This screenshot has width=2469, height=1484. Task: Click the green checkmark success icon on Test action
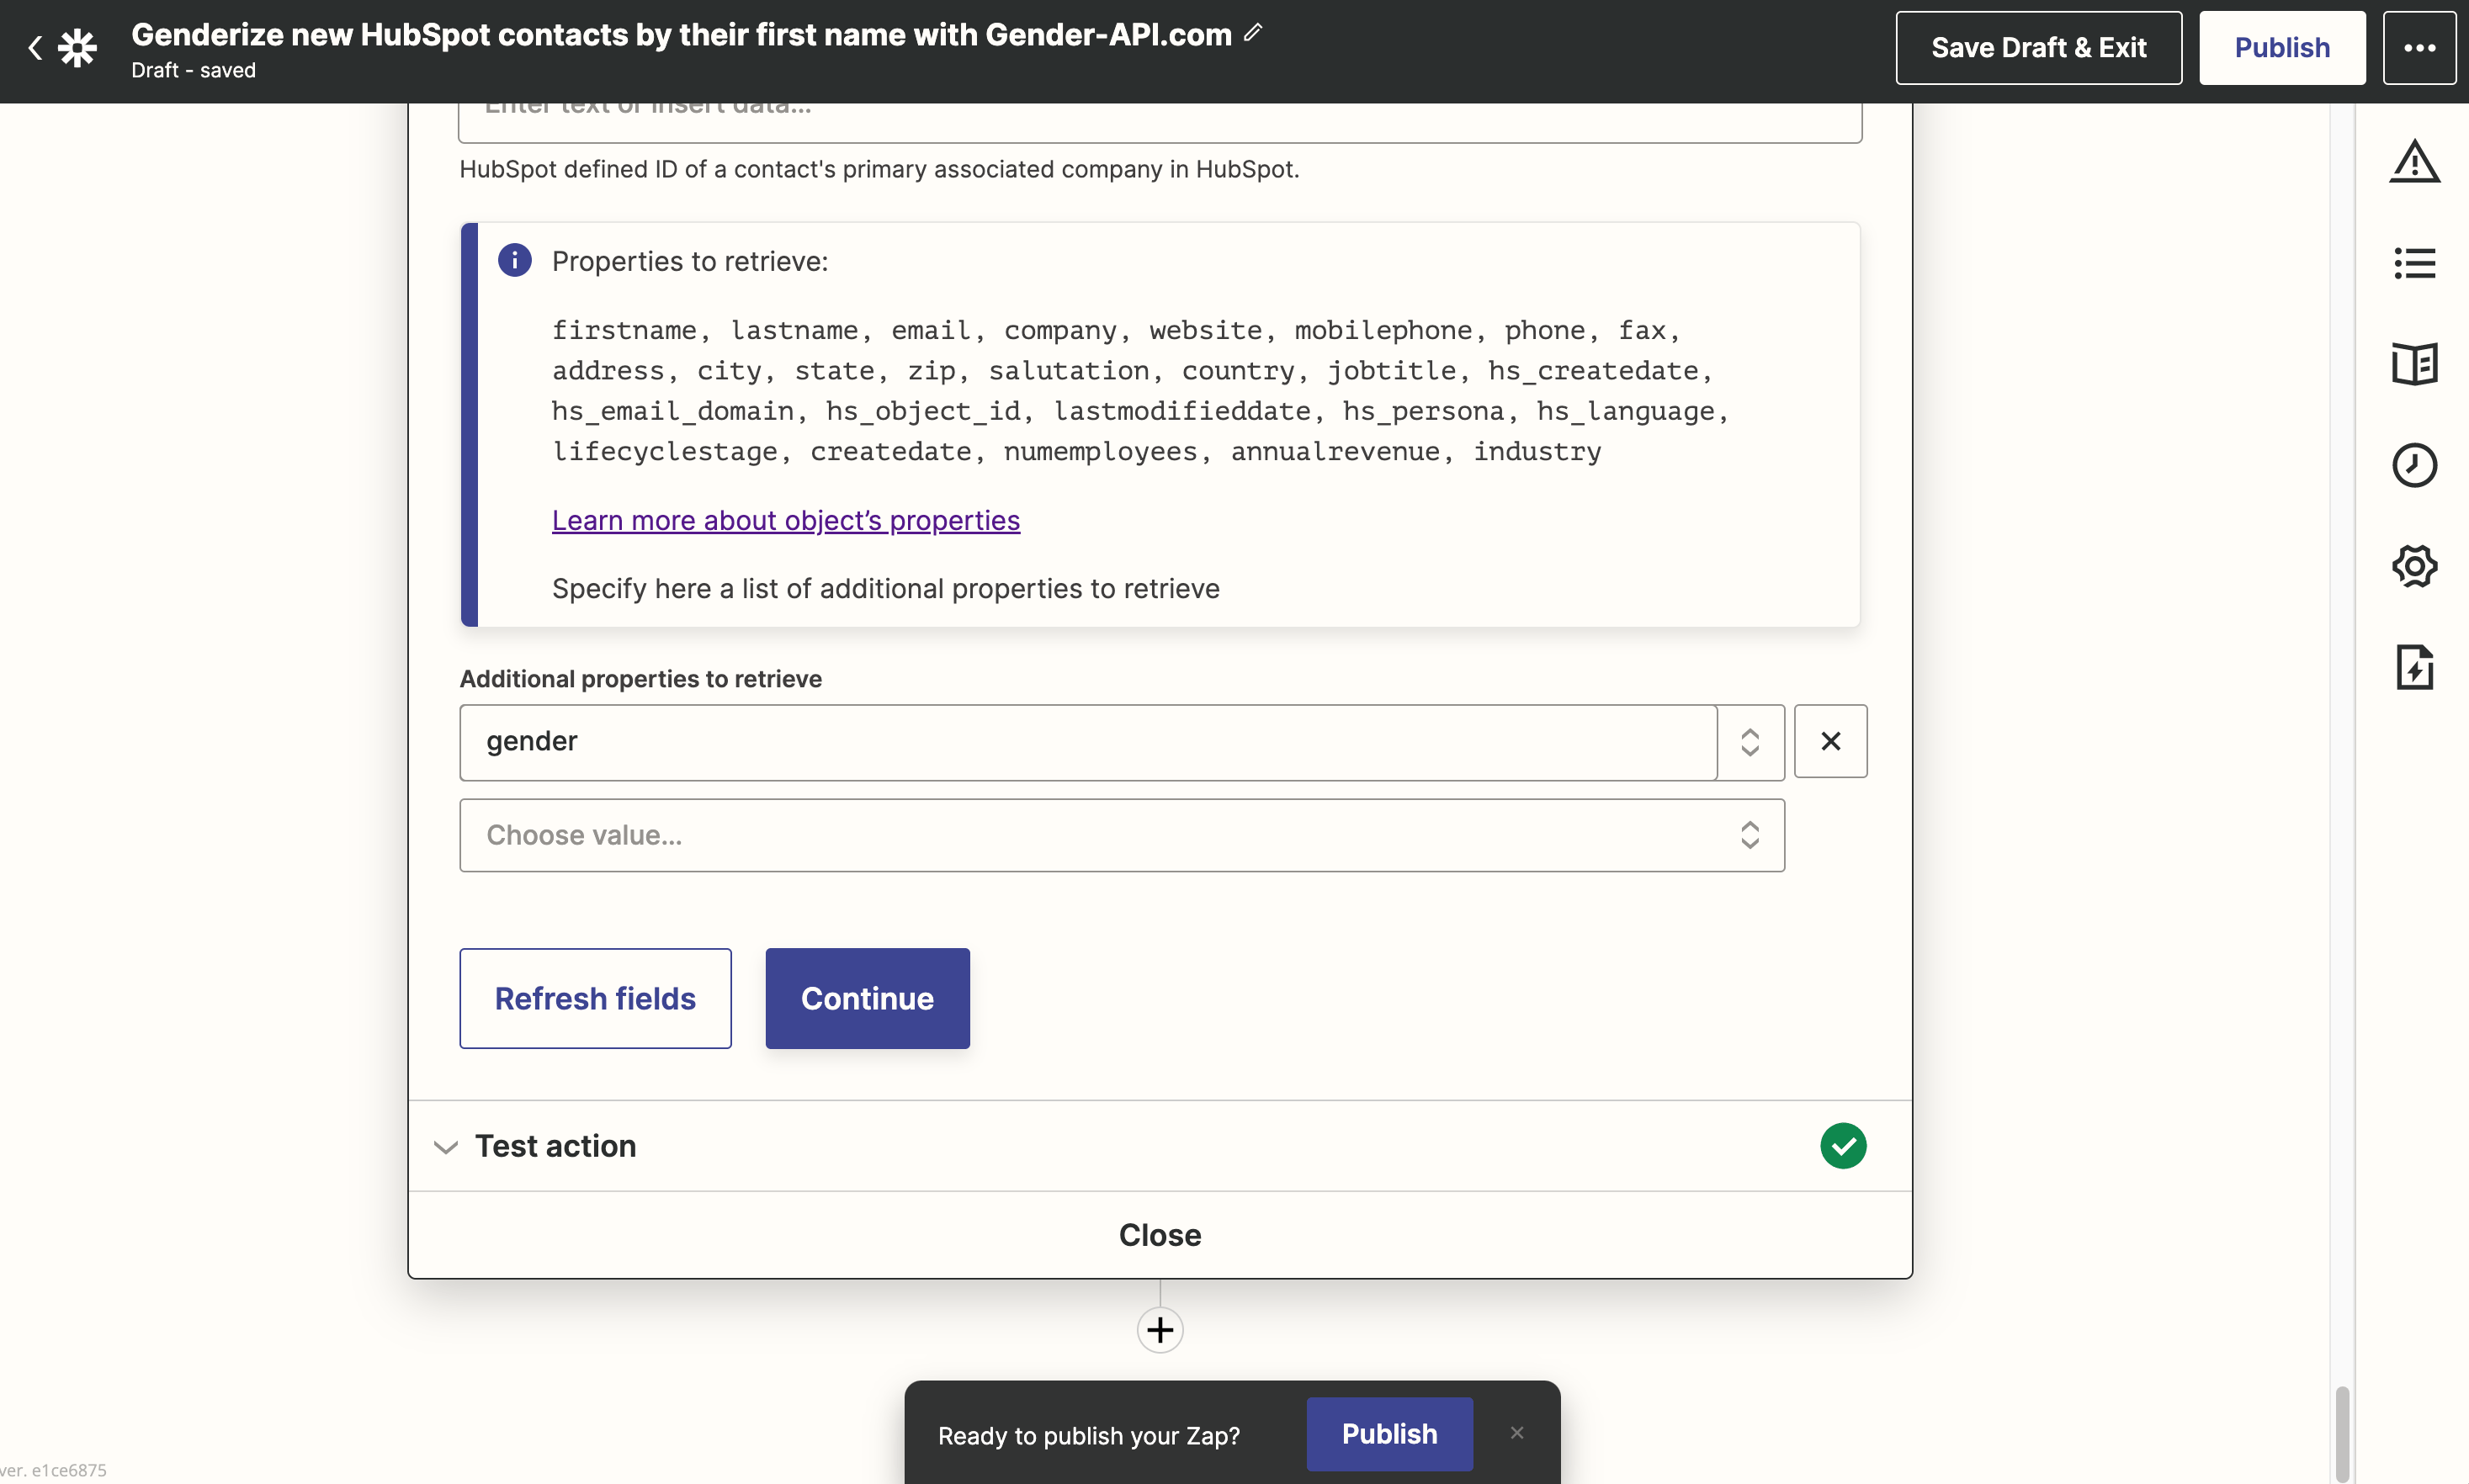coord(1843,1146)
